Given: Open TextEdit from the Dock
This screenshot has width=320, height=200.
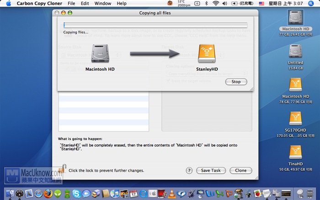Looking at the screenshot, I should [x=267, y=194].
